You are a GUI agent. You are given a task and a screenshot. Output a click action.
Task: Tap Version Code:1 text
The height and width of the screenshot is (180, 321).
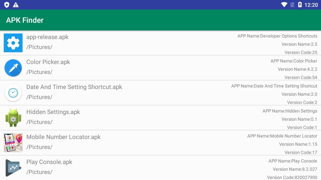pos(302,127)
